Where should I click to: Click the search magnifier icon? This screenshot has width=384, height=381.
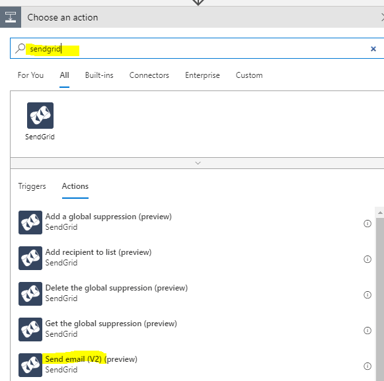(20, 48)
